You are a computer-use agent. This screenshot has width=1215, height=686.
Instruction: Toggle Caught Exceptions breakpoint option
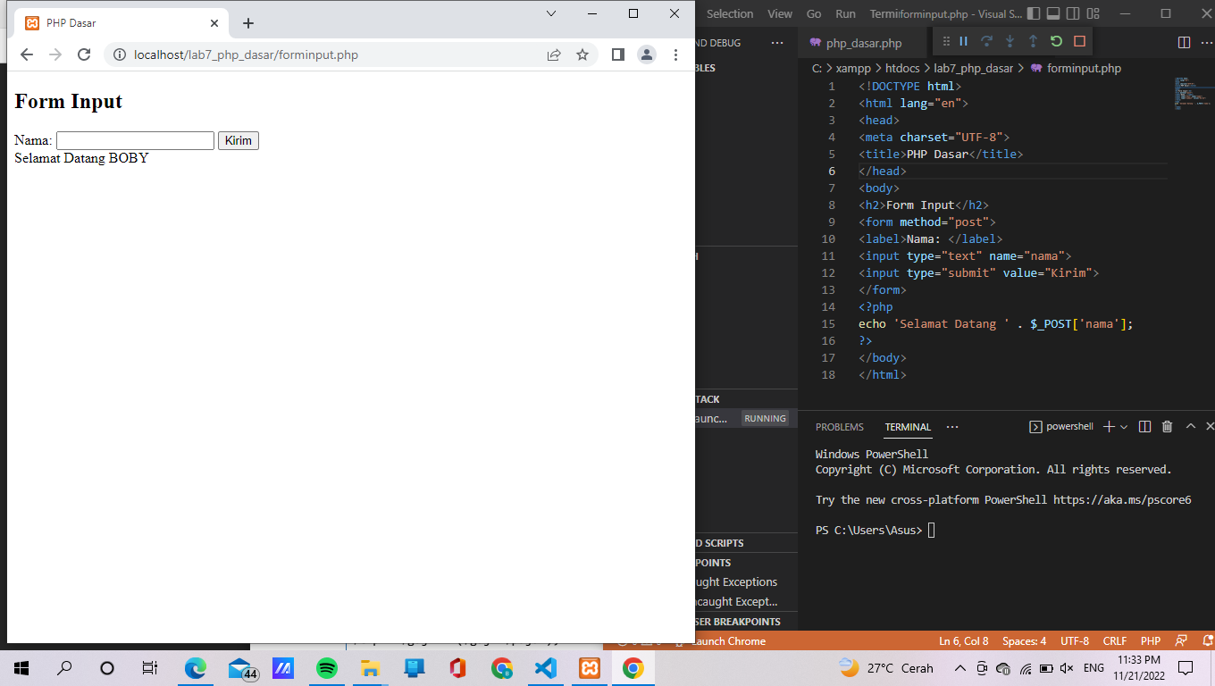[x=734, y=581]
